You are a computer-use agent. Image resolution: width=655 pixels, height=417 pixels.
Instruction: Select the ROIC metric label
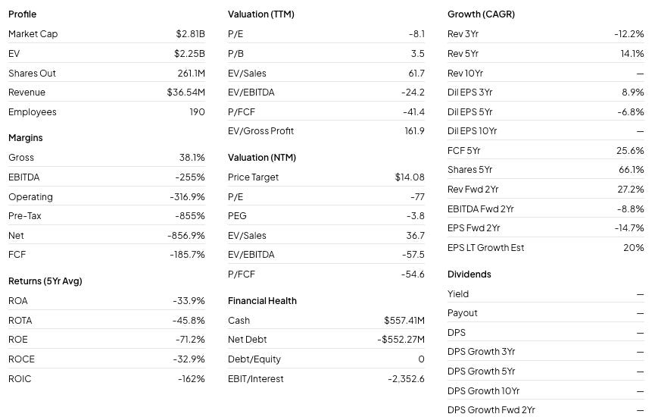20,379
